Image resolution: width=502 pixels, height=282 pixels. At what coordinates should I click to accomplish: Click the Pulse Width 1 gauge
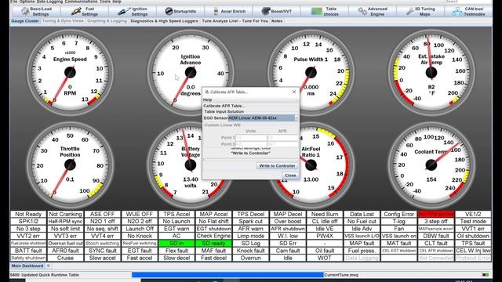pos(311,73)
